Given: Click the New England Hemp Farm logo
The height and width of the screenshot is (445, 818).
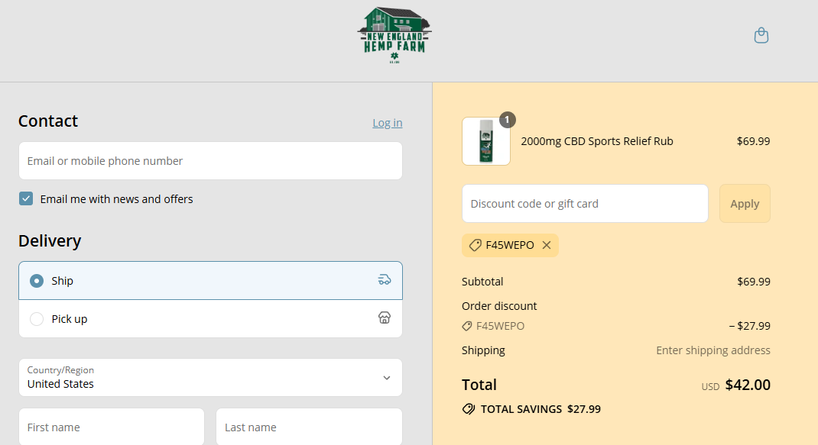Looking at the screenshot, I should pos(394,35).
